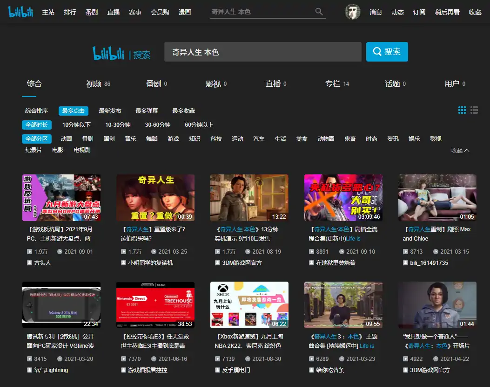Open 会员购 in the top navigation
Image resolution: width=490 pixels, height=387 pixels.
160,12
